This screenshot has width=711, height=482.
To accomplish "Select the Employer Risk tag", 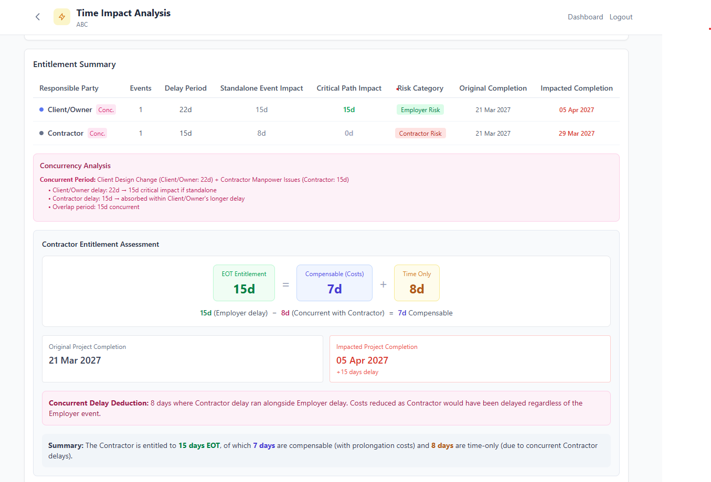I will tap(420, 109).
